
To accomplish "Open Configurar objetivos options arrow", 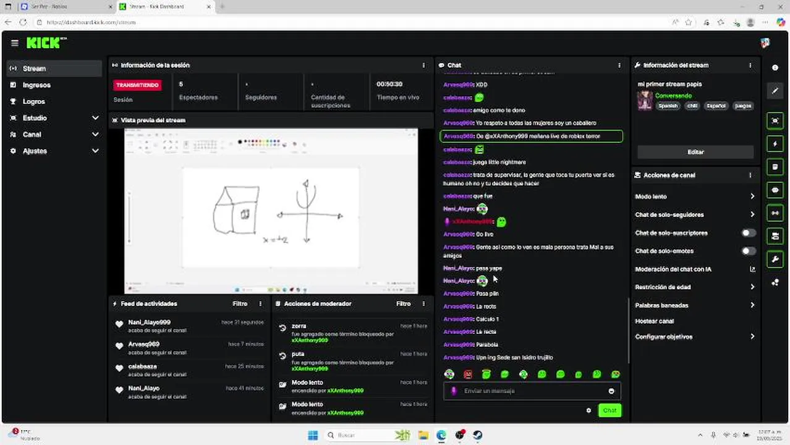I will point(752,337).
